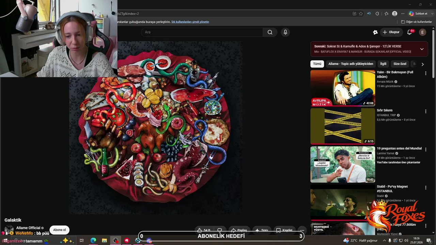Open Sohbet et Copilot chat
Viewport: 436px width, 245px height.
[418, 14]
